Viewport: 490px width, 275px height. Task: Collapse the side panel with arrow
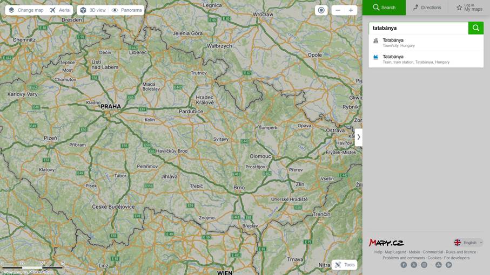(x=358, y=137)
